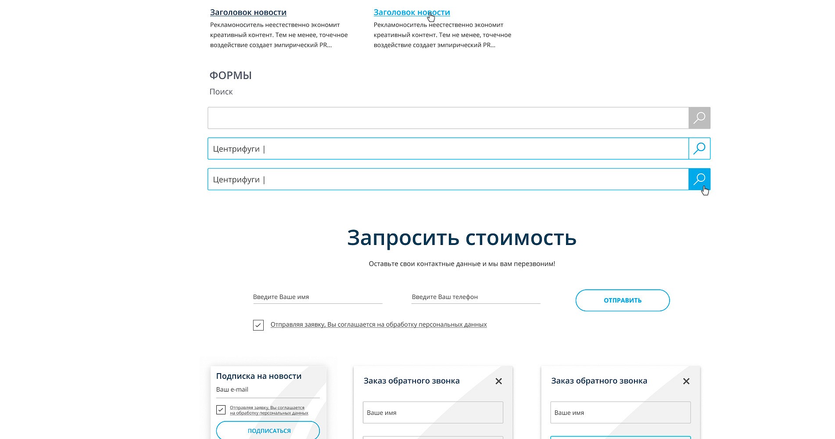This screenshot has height=439, width=835.
Task: Toggle the consent checkbox under the name field
Action: (258, 325)
